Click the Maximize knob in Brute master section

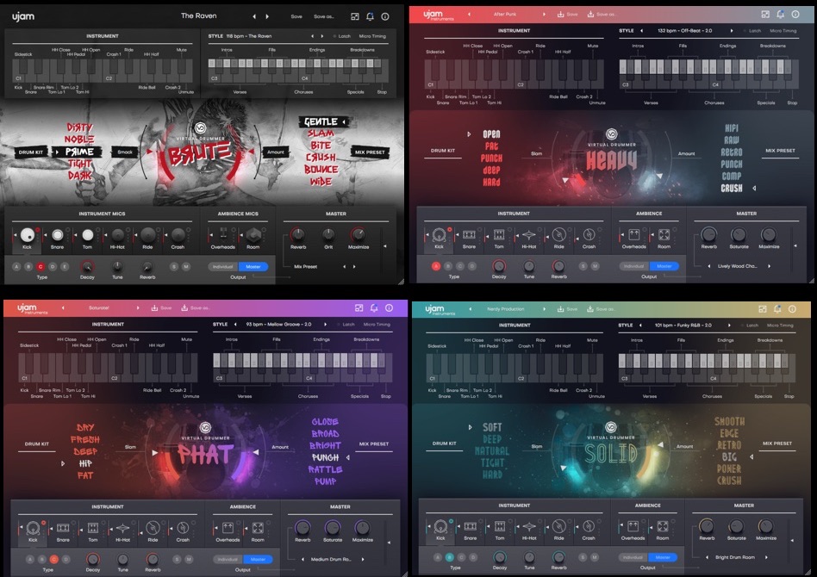point(358,234)
